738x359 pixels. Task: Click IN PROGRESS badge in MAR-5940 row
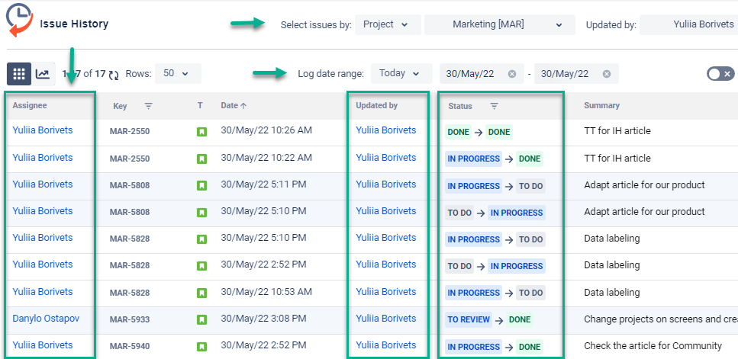pos(473,348)
